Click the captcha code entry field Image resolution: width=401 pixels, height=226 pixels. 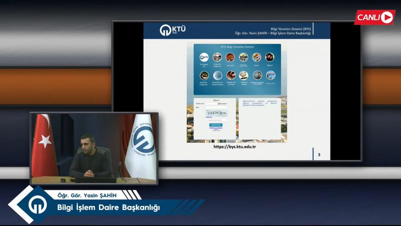pyautogui.click(x=216, y=120)
